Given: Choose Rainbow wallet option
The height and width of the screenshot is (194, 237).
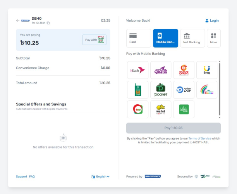Looking at the screenshot, I should [207, 90].
